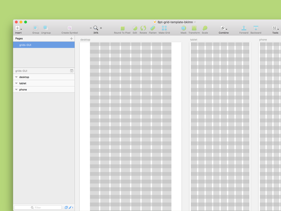Zoom out with the minus button
Viewport: 281px width, 211px height.
point(91,28)
